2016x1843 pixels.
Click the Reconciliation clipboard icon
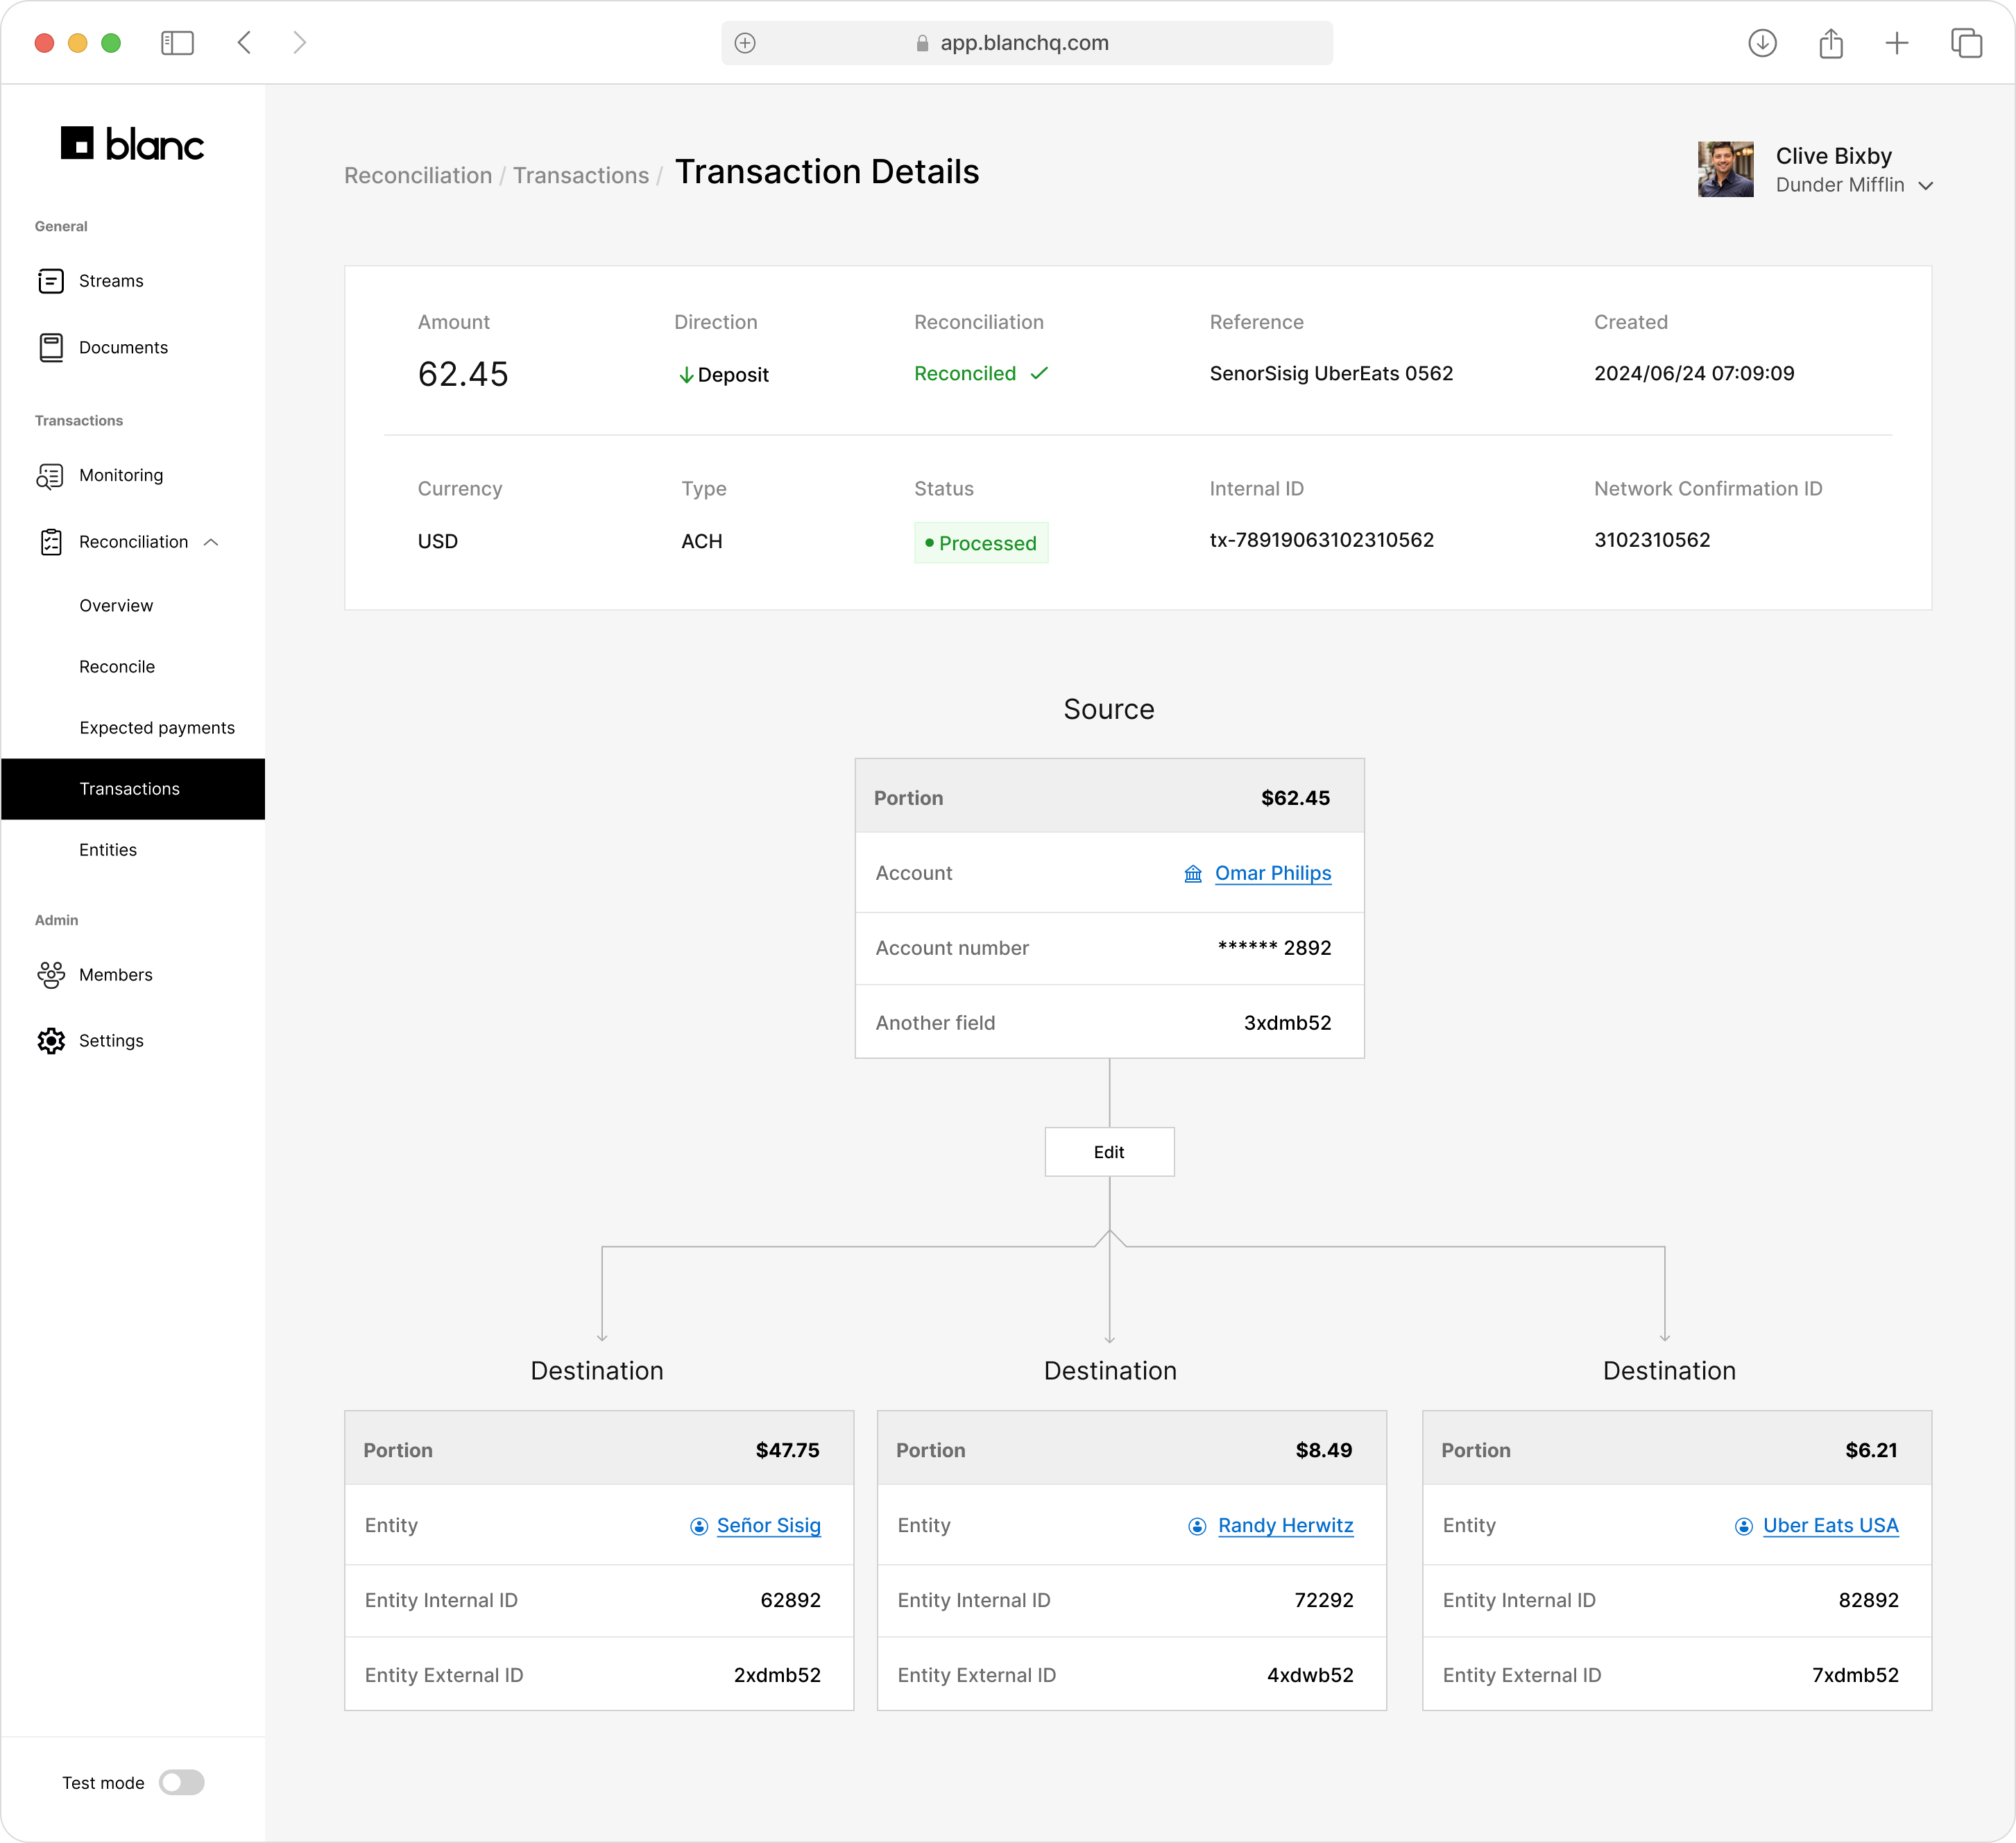(x=51, y=542)
